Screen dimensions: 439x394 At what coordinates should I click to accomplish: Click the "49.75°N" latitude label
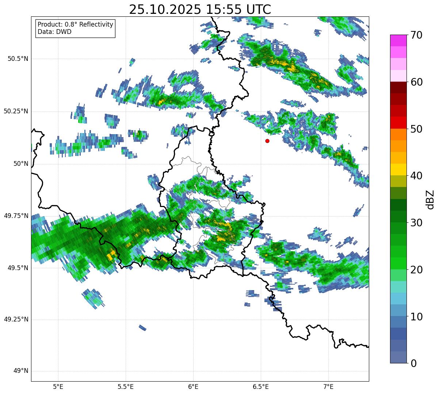click(x=16, y=216)
